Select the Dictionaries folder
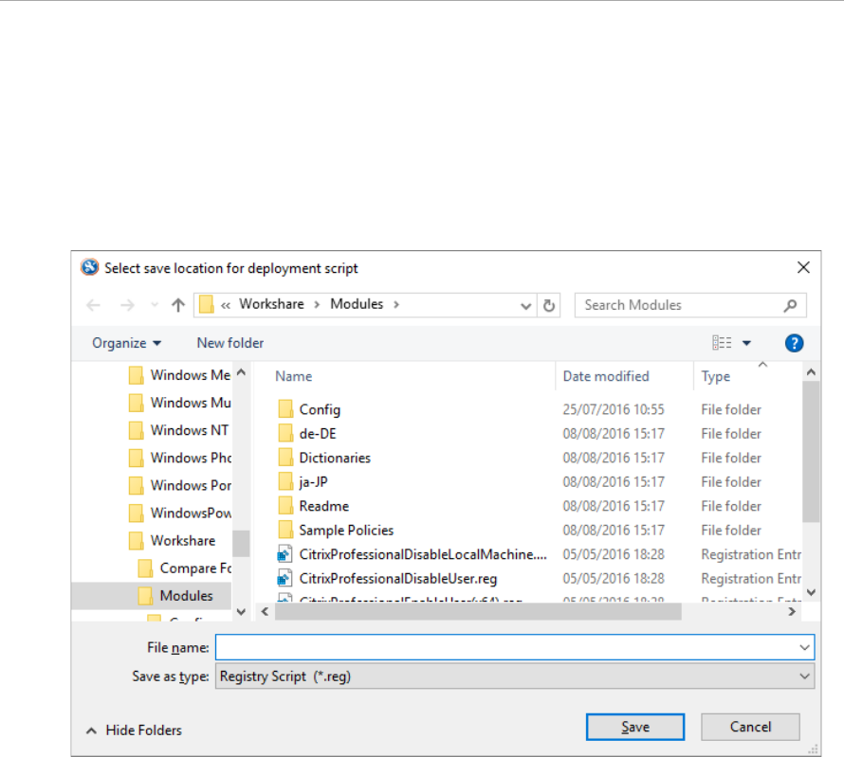Screen dimensions: 844x757 [x=324, y=458]
